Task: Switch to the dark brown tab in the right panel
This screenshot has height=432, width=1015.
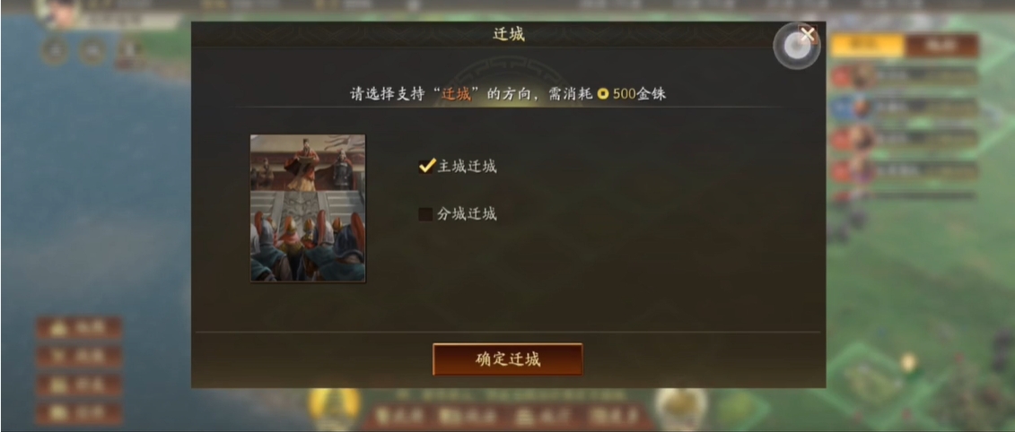Action: (941, 46)
